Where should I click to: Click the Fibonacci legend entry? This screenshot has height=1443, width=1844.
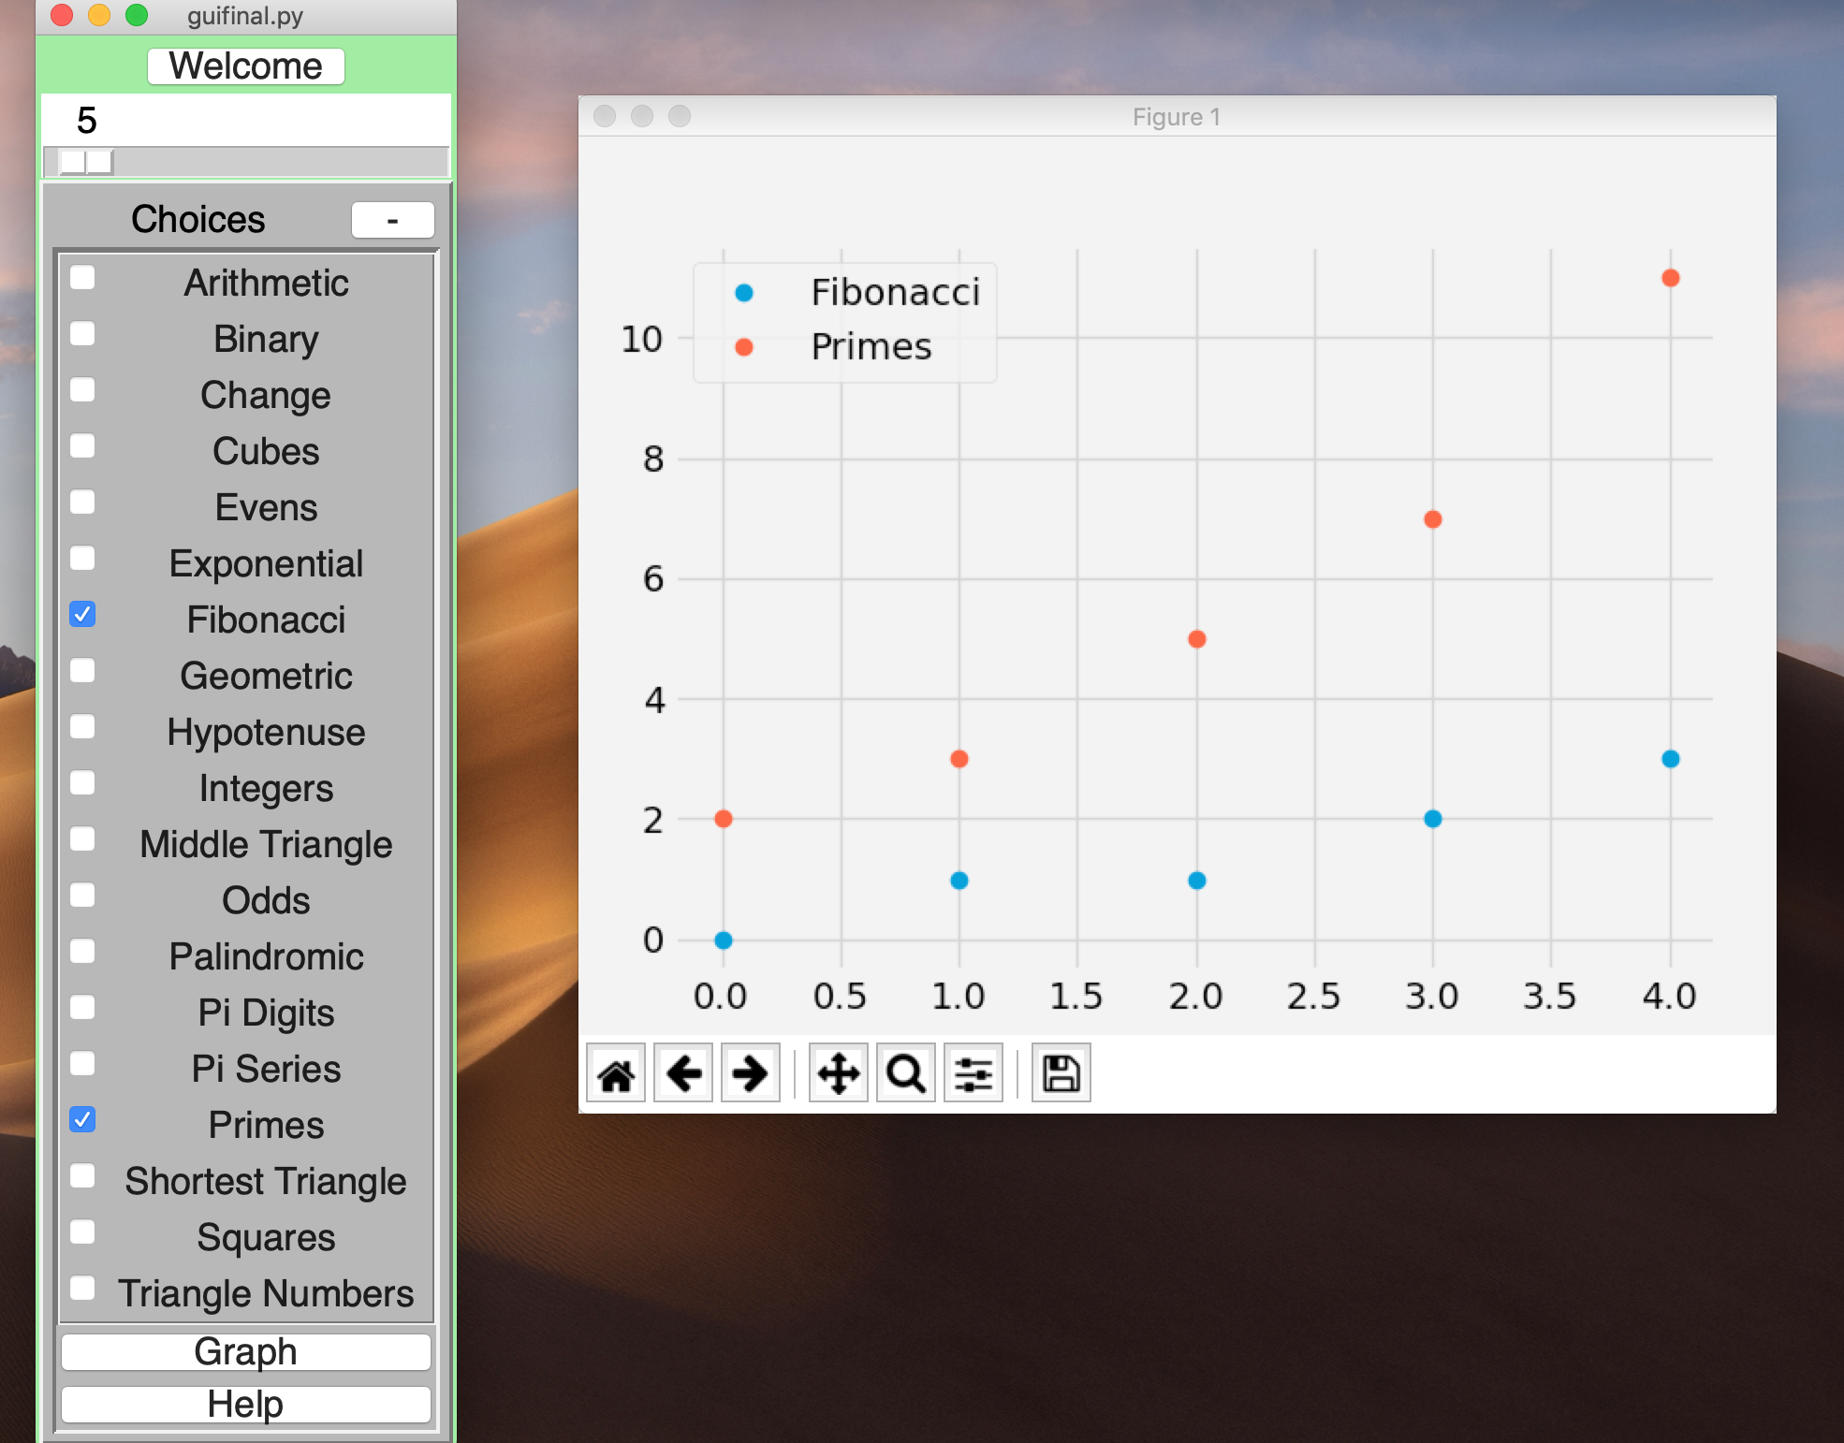[x=894, y=293]
